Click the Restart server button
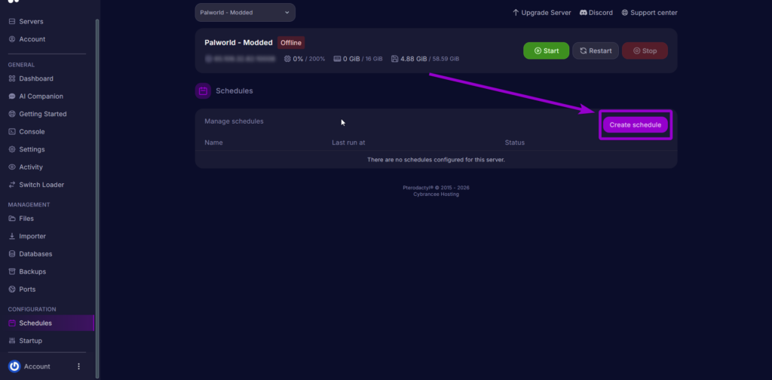 596,51
